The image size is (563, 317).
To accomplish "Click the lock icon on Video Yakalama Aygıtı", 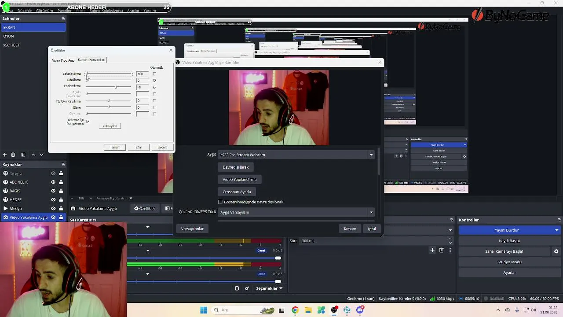I will pyautogui.click(x=61, y=217).
